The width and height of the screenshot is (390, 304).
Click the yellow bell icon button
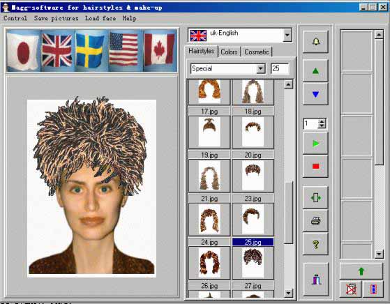point(315,42)
